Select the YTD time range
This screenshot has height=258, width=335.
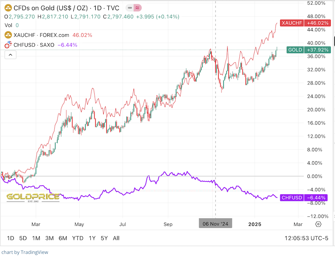[x=78, y=238]
